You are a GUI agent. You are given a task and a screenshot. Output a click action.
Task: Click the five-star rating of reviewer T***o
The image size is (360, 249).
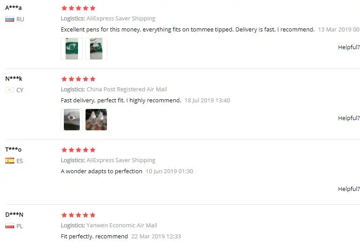(78, 150)
